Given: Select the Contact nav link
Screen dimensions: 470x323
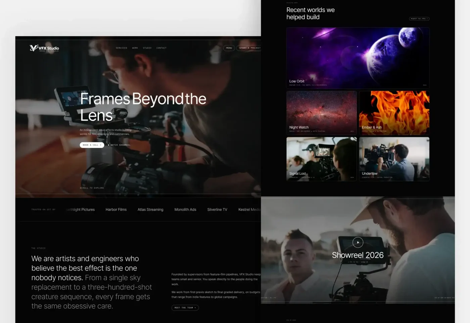Looking at the screenshot, I should tap(161, 48).
